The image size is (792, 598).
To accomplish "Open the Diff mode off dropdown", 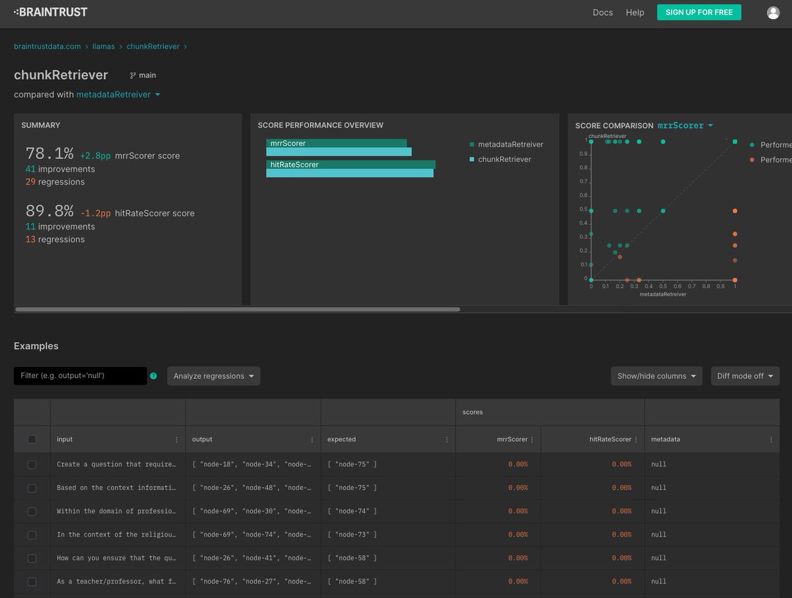I will coord(745,376).
